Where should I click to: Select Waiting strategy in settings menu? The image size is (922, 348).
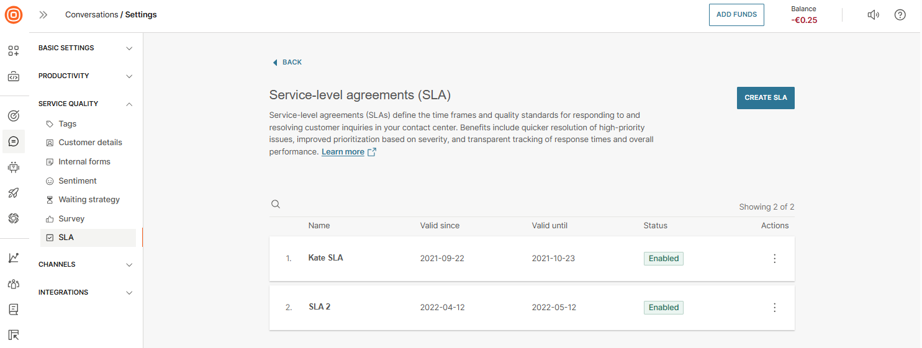coord(89,200)
